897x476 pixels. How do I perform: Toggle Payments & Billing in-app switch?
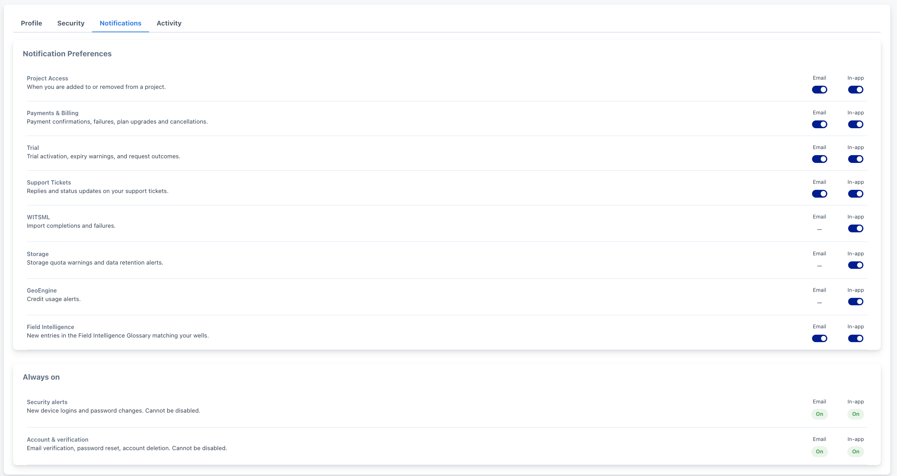tap(856, 124)
